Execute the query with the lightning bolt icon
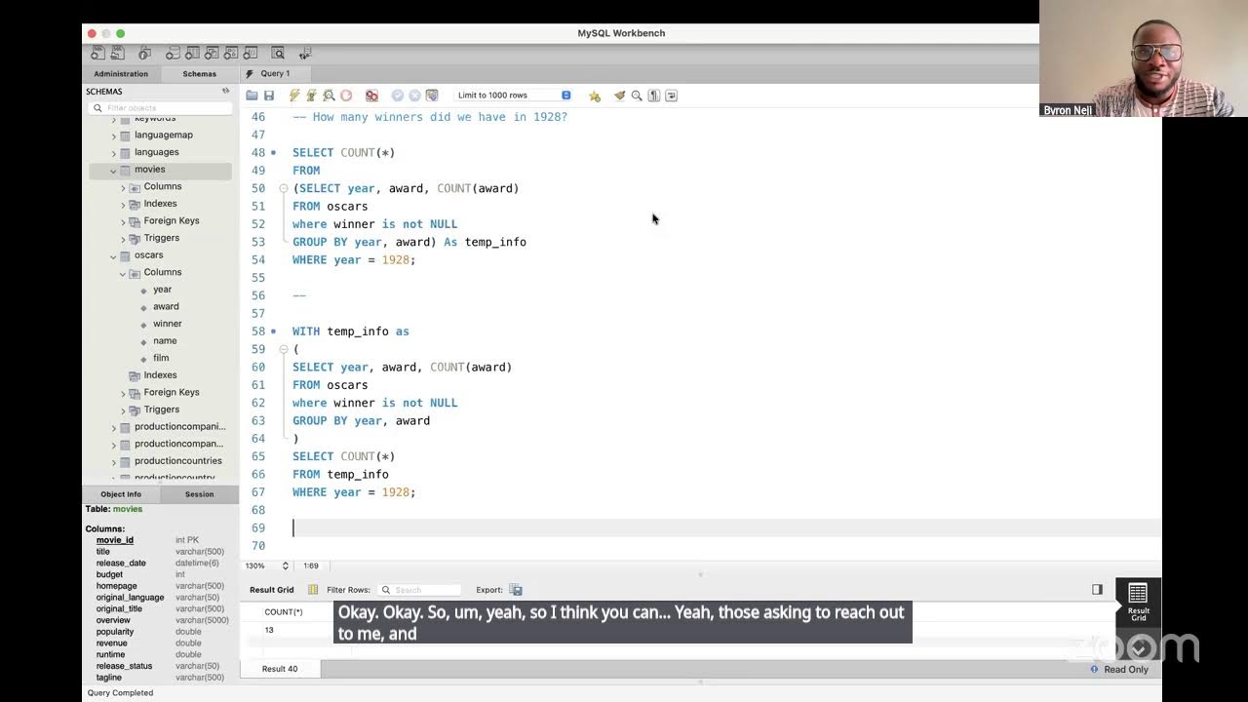1248x702 pixels. pos(294,96)
